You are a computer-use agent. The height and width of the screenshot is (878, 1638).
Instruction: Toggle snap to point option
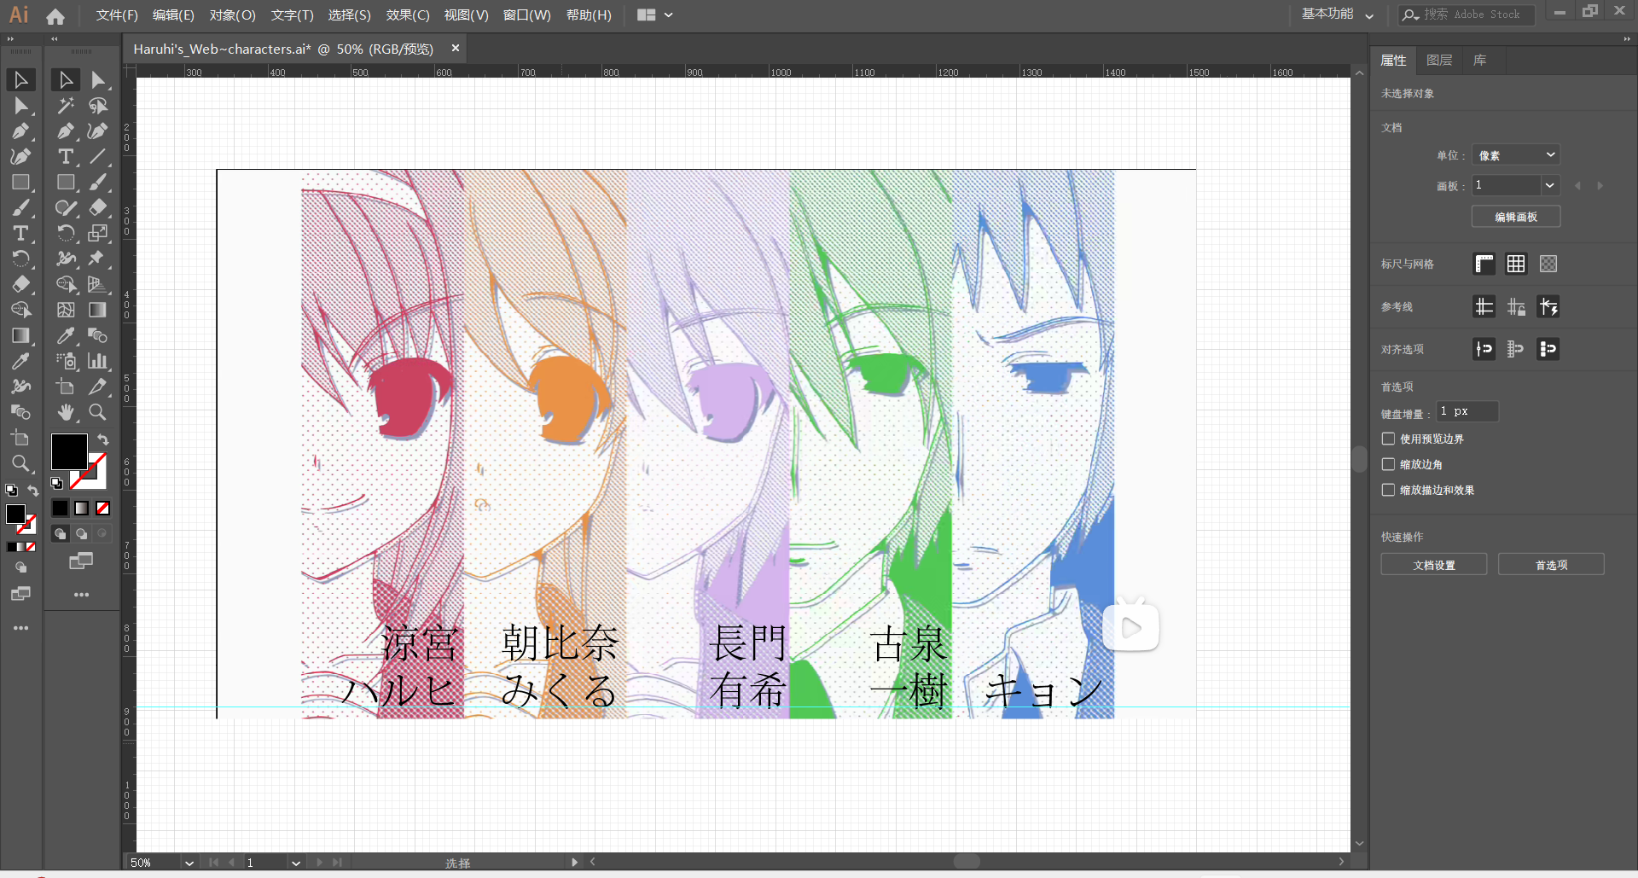[x=1484, y=349]
